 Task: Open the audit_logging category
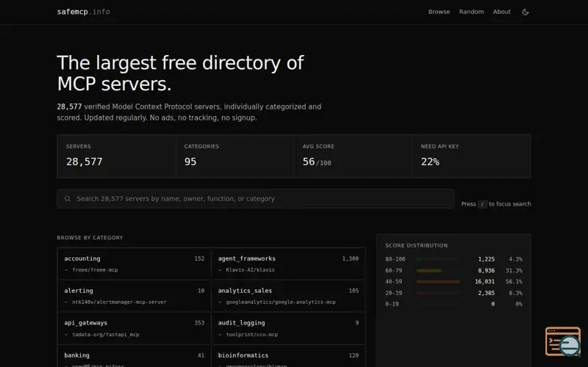tap(288, 328)
